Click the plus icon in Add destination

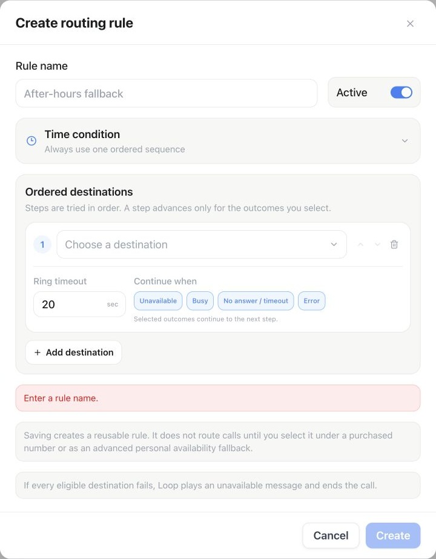(x=38, y=352)
